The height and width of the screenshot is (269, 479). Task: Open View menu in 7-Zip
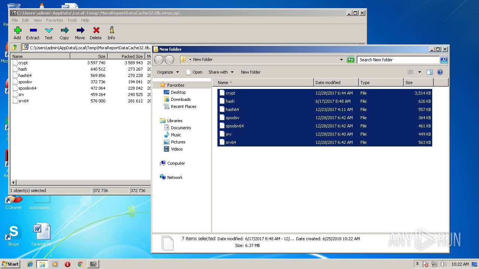37,20
